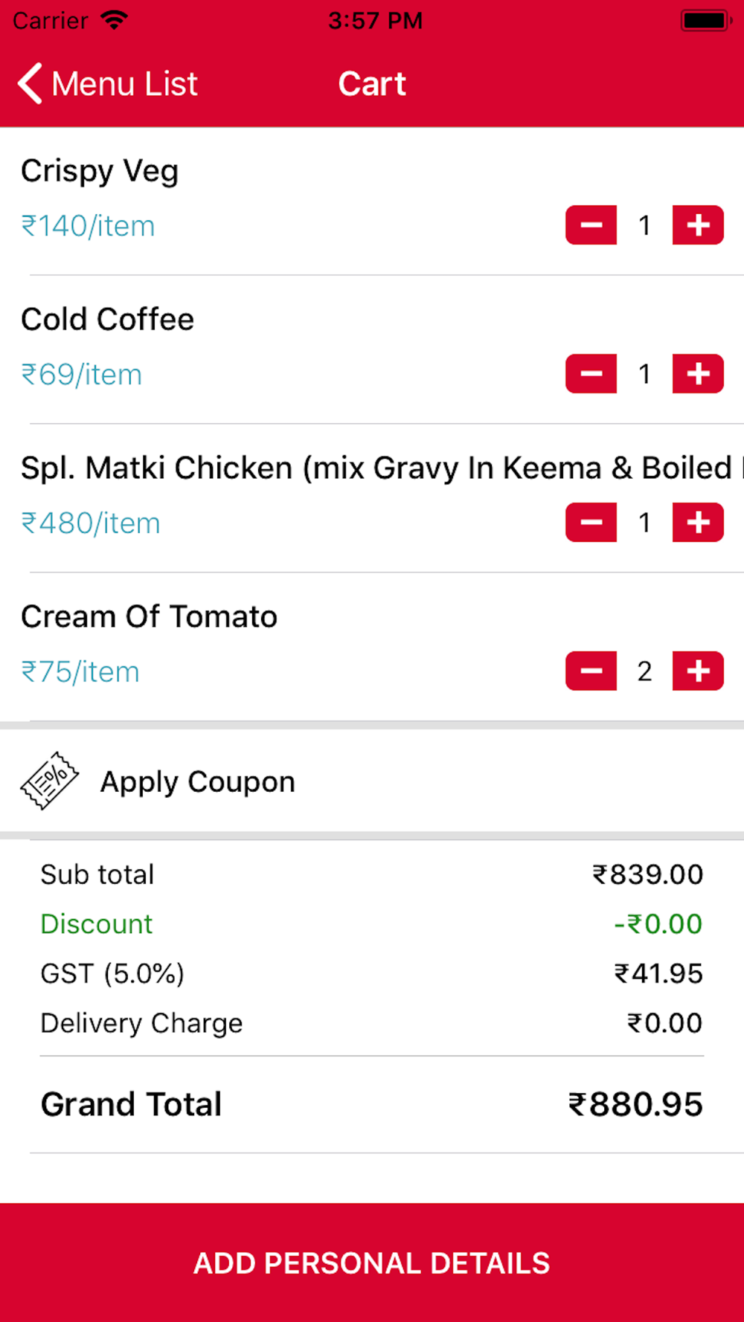Select the Cold Coffee item name
Image resolution: width=744 pixels, height=1322 pixels.
tap(108, 320)
